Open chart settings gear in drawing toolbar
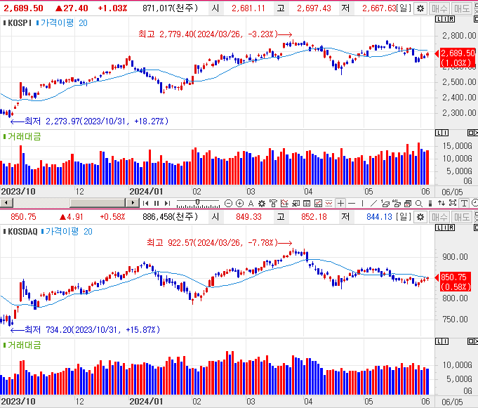The width and height of the screenshot is (478, 408). tap(262, 204)
